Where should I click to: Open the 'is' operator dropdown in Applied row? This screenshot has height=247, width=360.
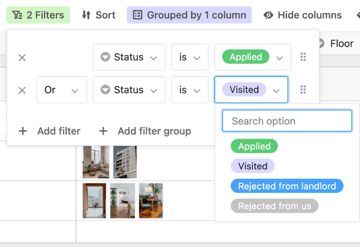point(190,57)
